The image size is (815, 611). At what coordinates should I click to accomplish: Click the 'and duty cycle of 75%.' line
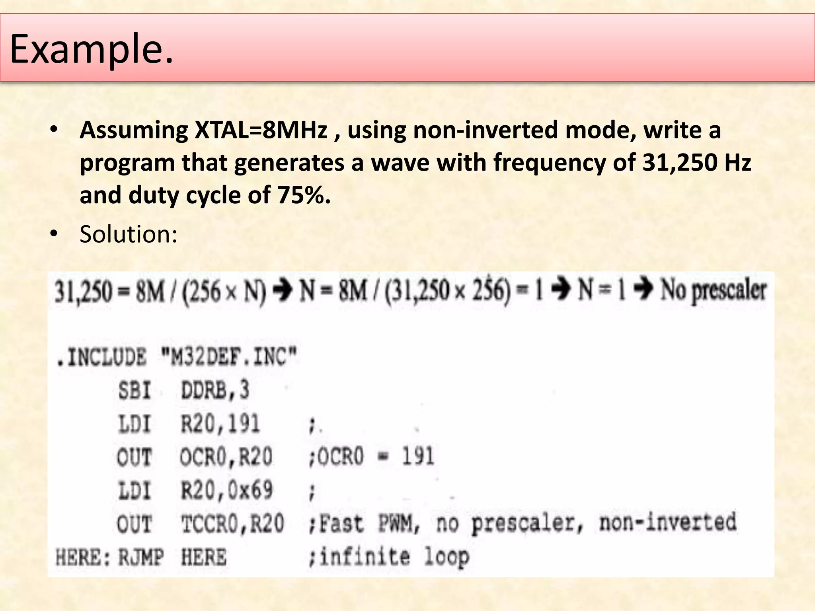pyautogui.click(x=205, y=195)
